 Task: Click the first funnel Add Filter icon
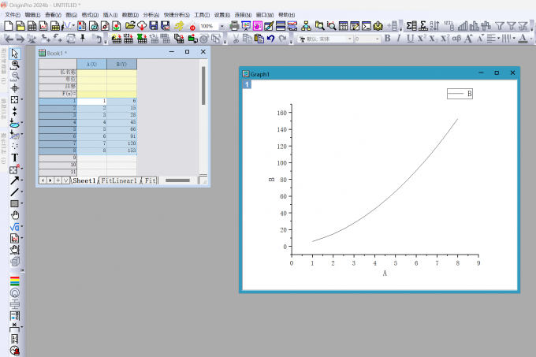(500, 26)
